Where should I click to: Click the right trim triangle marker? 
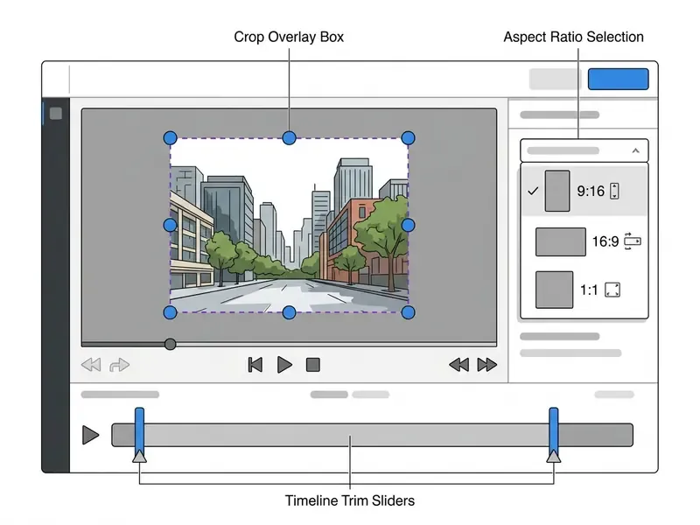point(554,456)
